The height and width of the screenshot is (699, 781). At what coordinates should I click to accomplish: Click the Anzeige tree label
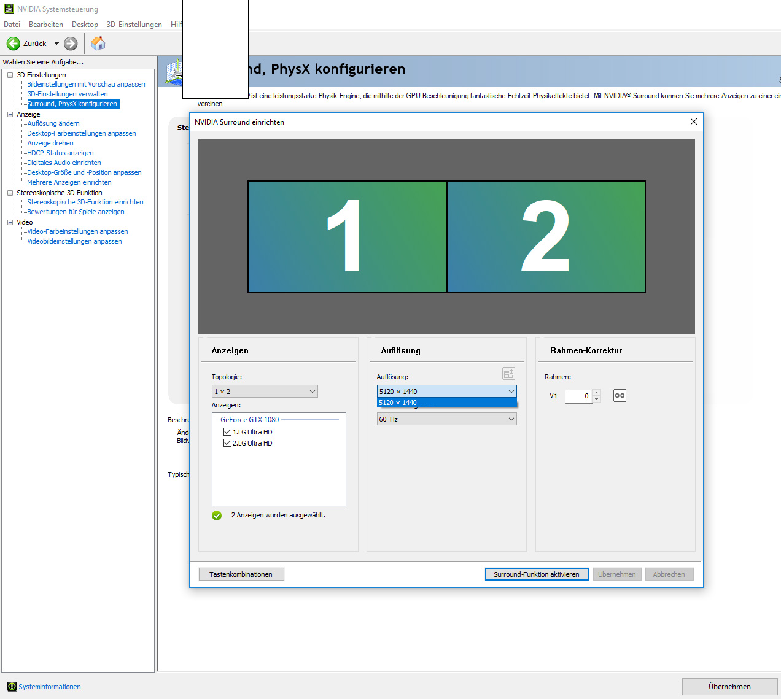28,114
